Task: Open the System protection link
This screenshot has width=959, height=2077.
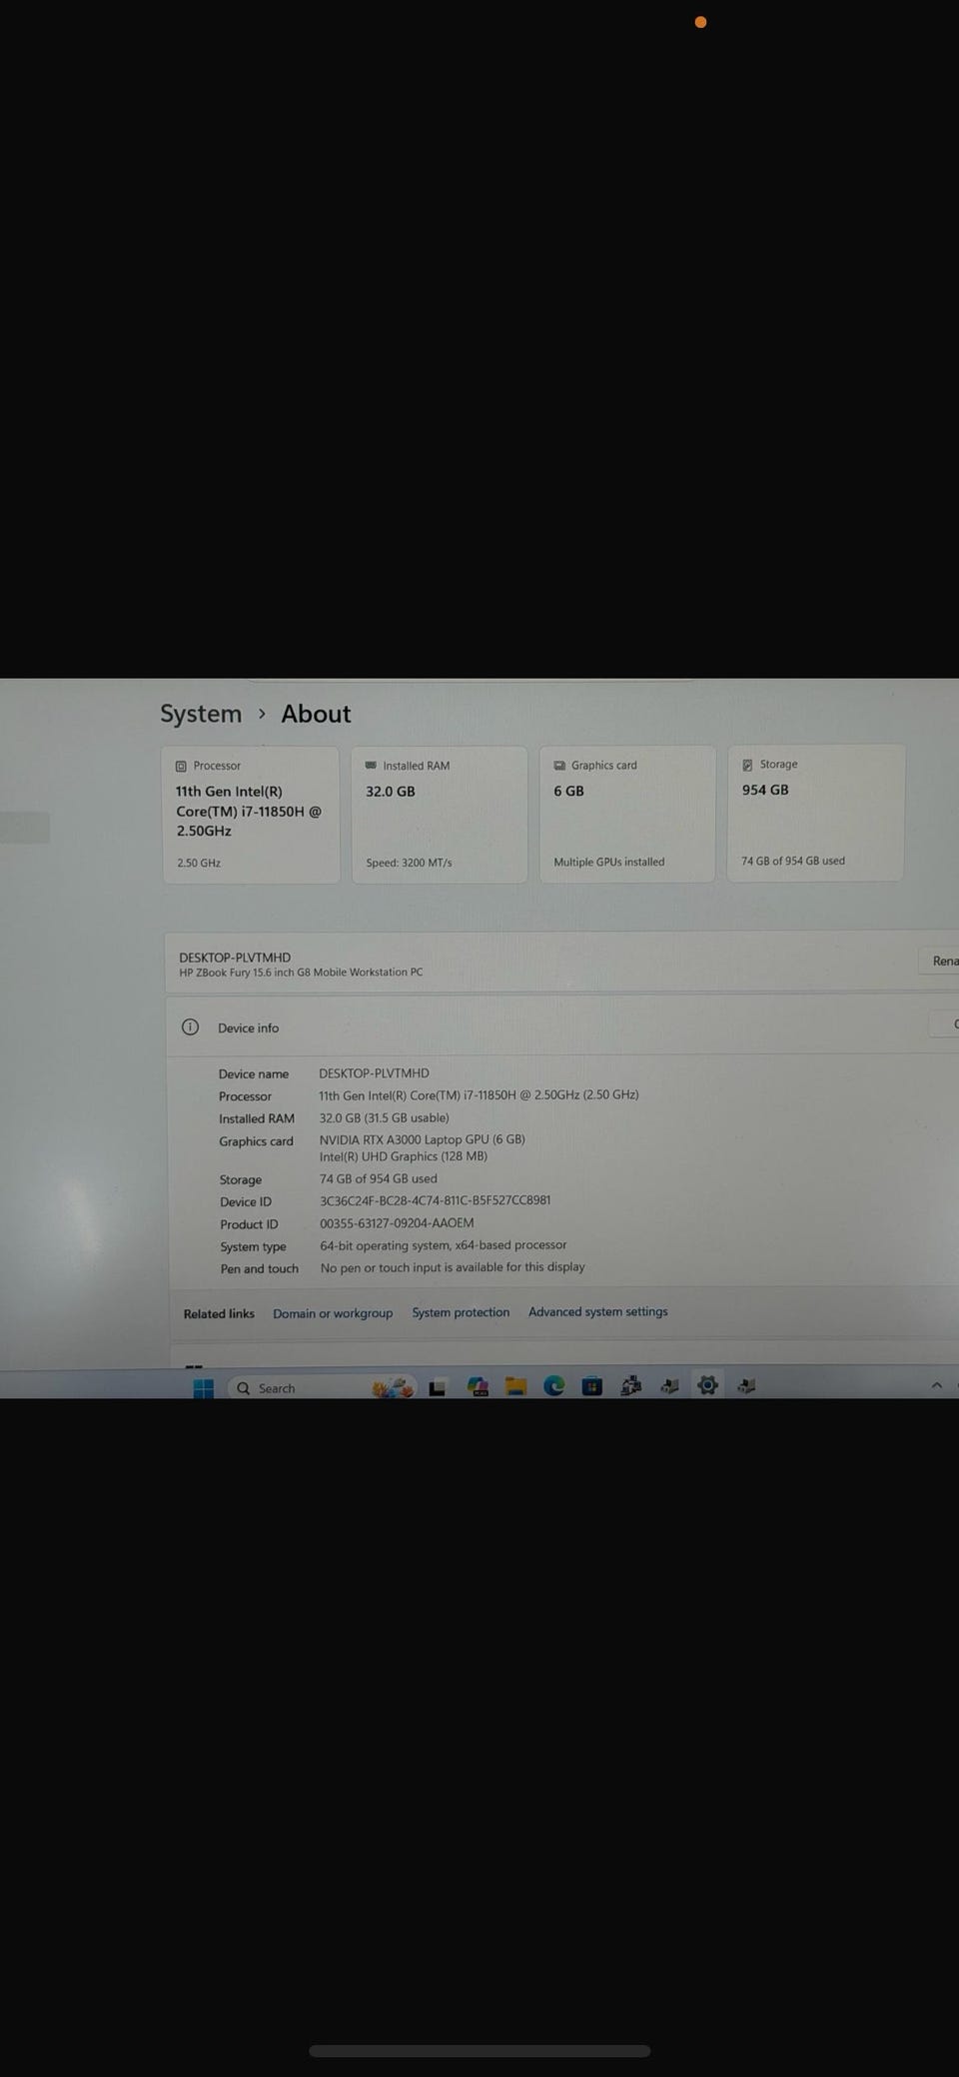Action: pyautogui.click(x=461, y=1312)
